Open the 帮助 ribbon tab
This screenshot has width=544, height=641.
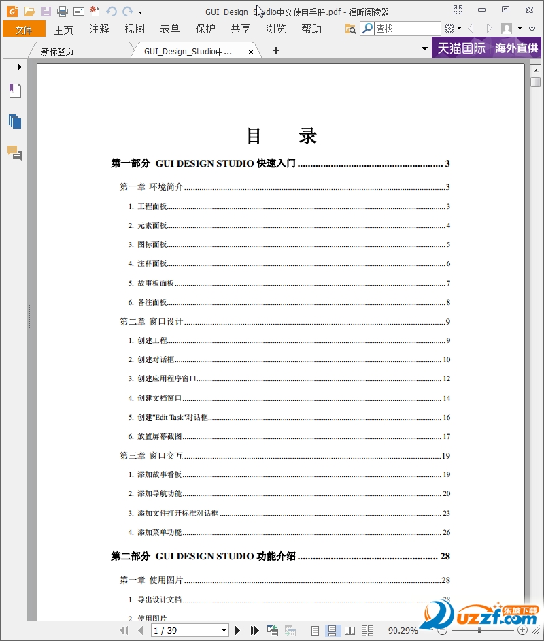311,29
